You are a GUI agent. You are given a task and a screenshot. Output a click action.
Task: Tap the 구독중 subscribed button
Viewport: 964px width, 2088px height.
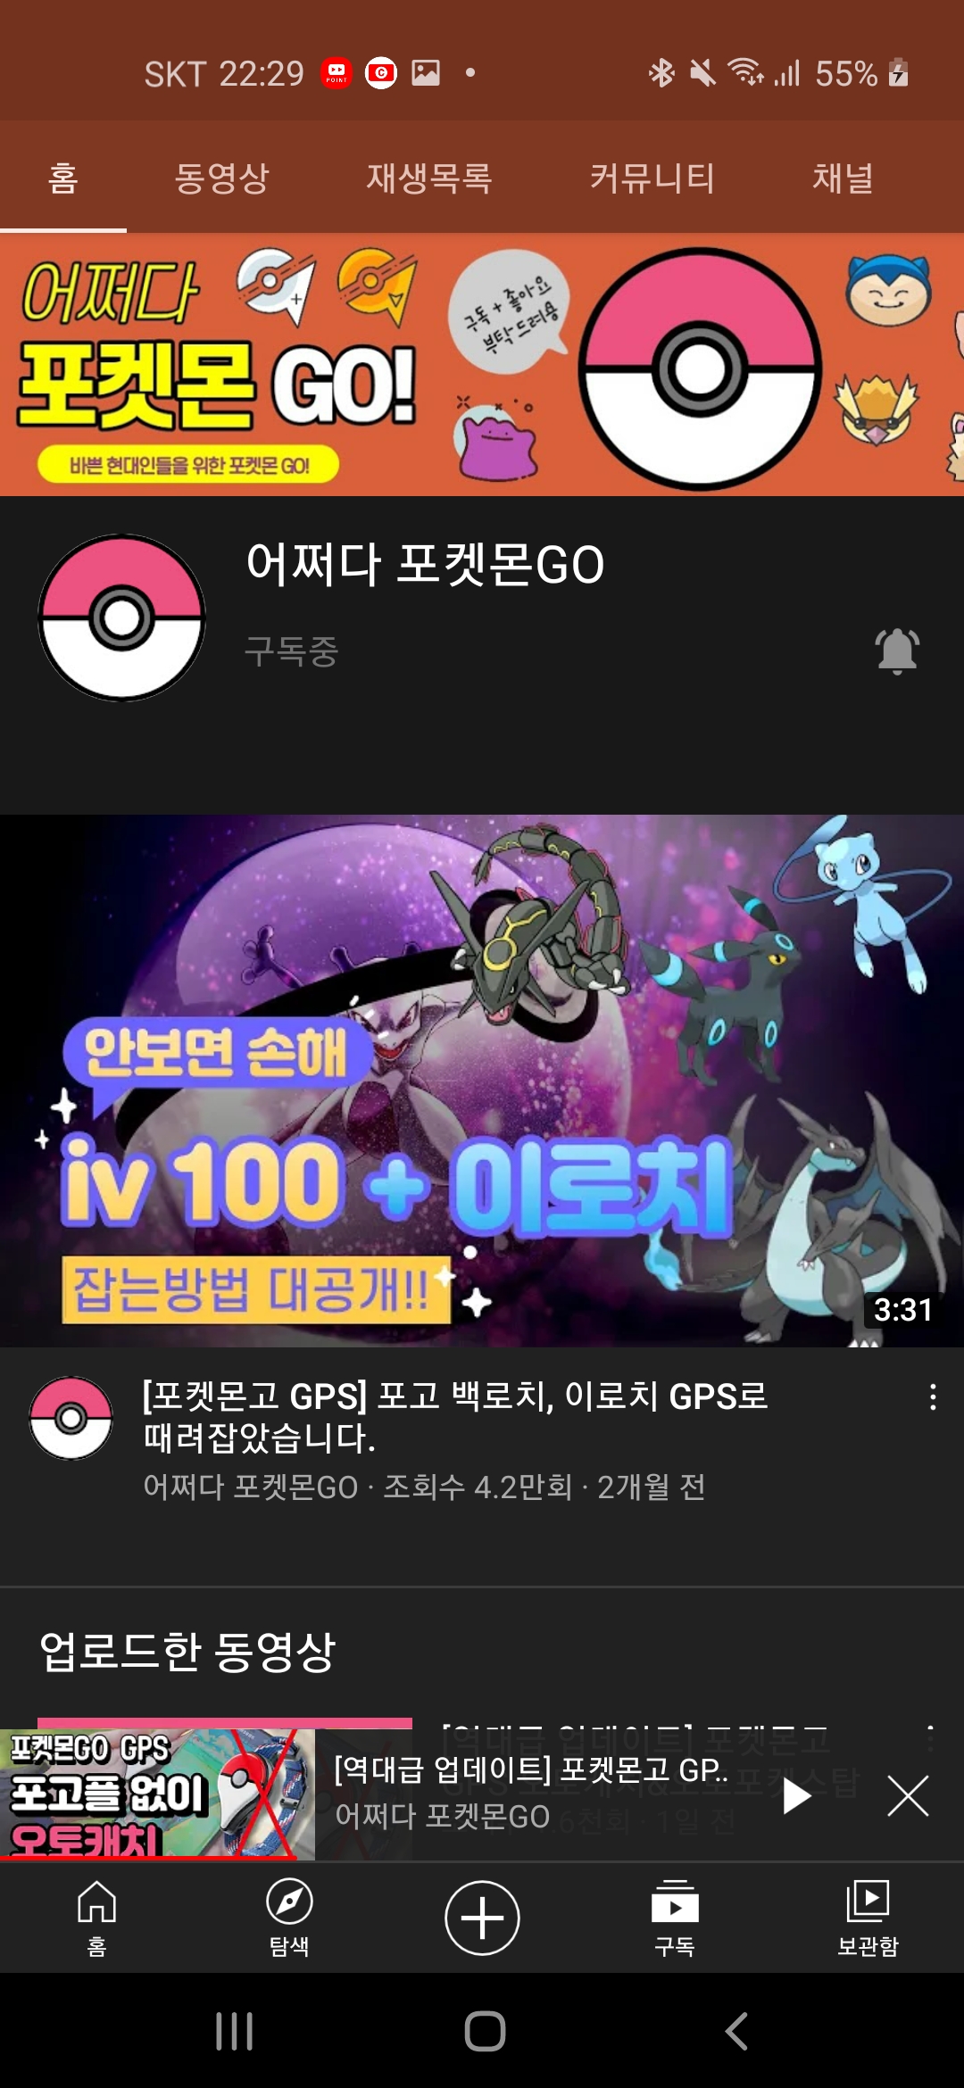click(292, 651)
